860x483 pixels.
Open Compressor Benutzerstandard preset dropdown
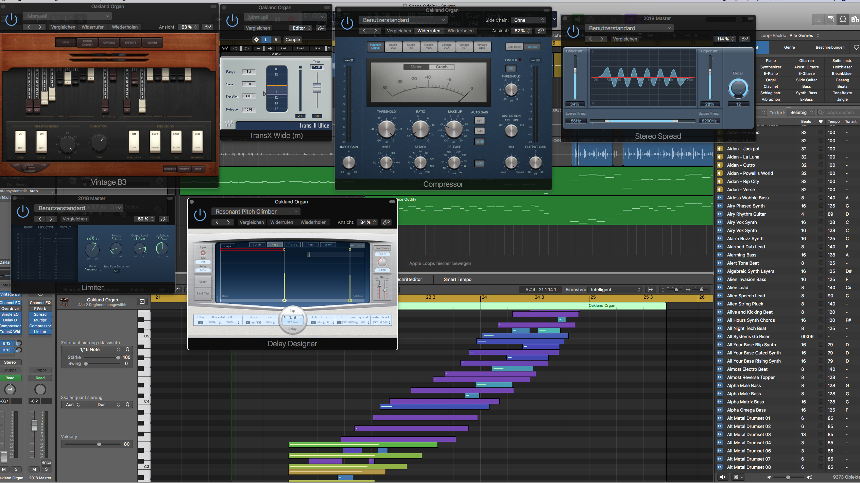[x=403, y=20]
